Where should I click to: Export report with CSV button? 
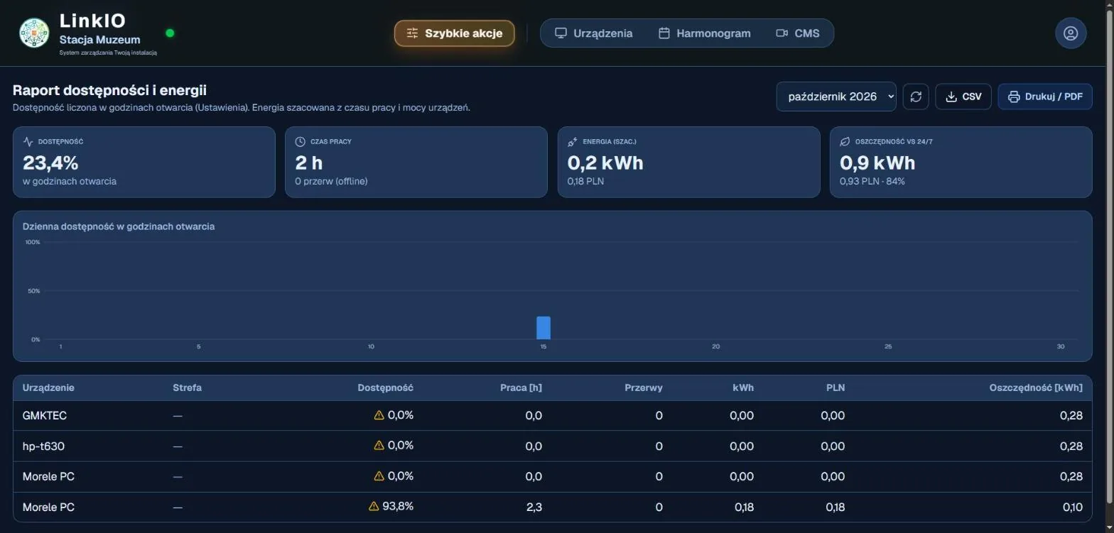963,97
